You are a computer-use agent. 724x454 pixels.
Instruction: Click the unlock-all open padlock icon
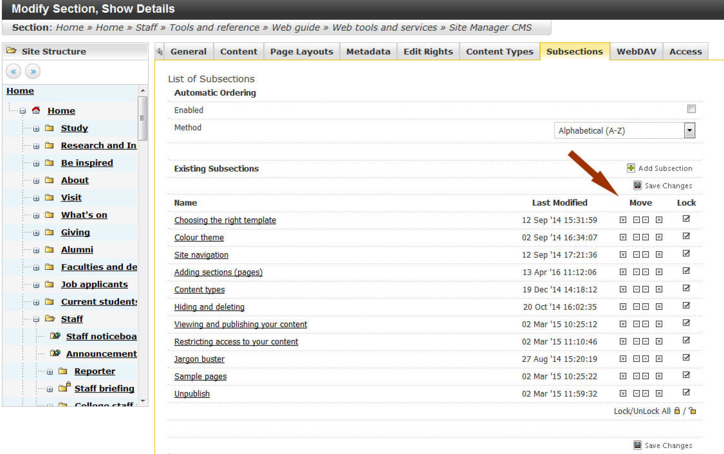click(693, 411)
